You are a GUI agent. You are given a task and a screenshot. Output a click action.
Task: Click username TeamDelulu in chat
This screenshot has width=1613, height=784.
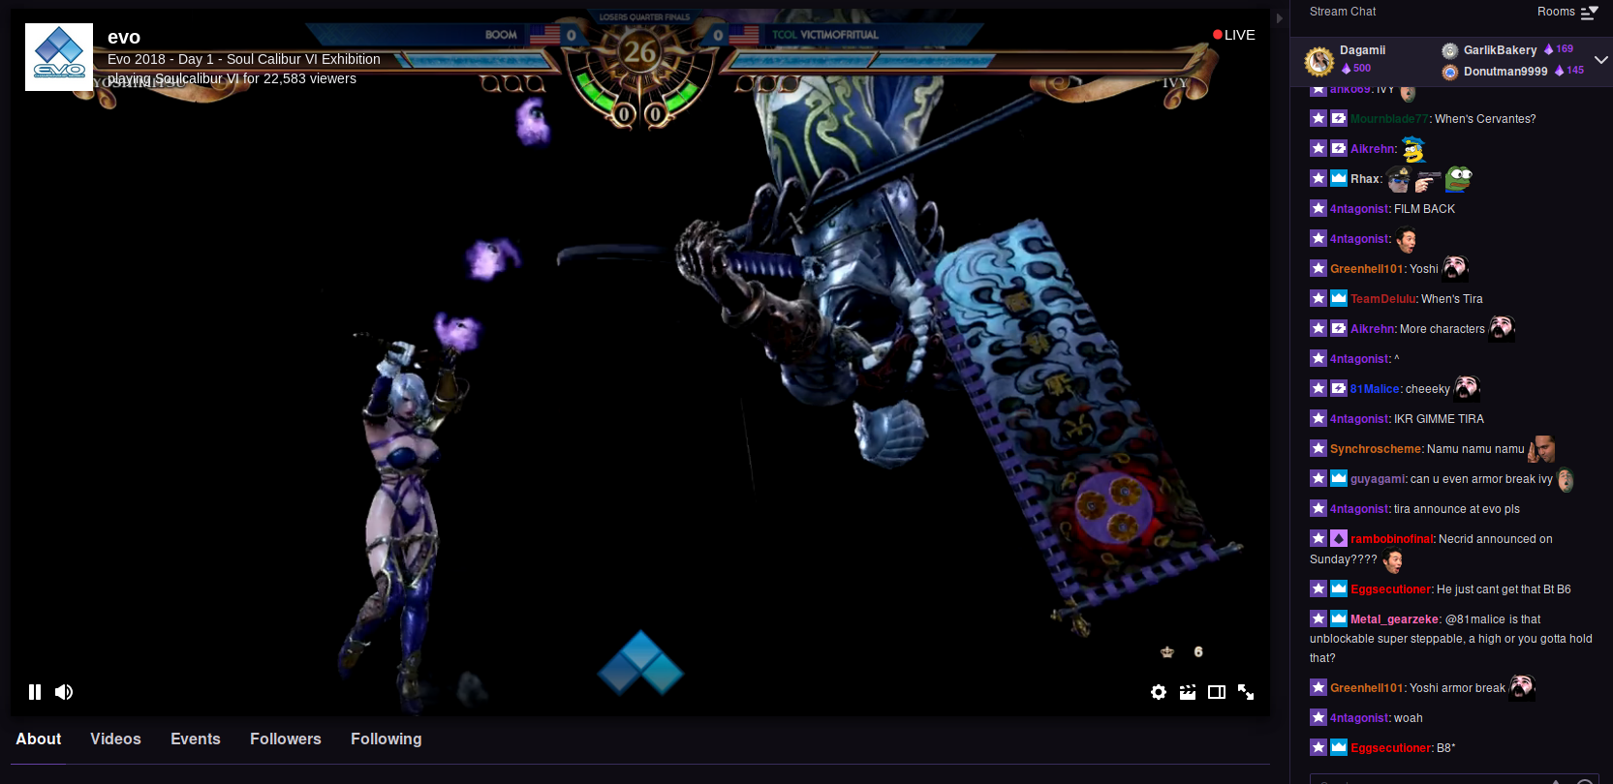click(x=1383, y=299)
